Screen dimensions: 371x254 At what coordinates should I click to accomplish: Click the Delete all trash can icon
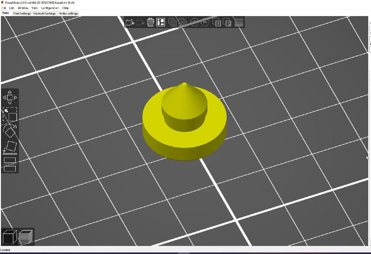pyautogui.click(x=151, y=22)
